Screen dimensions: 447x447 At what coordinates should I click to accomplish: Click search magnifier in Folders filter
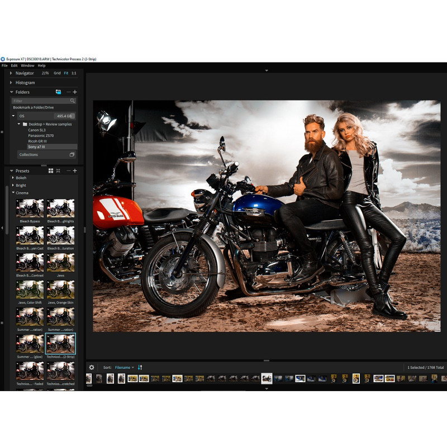point(73,101)
